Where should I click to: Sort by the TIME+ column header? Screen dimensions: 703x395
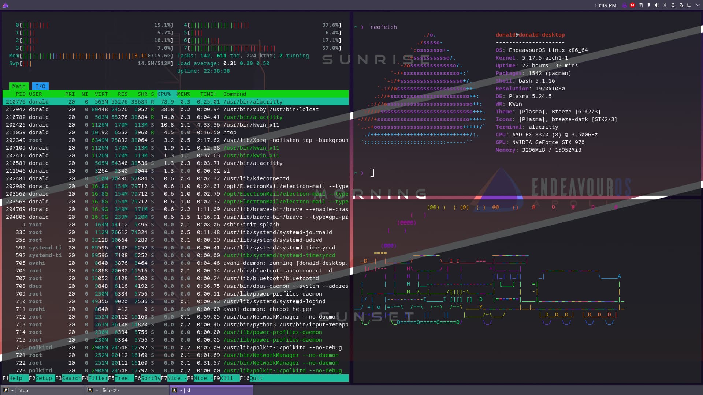tap(208, 94)
